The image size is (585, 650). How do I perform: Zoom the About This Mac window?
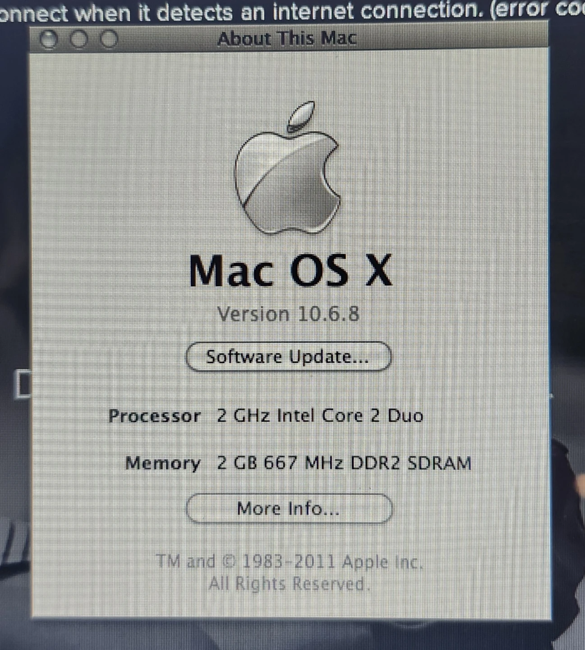(x=109, y=40)
